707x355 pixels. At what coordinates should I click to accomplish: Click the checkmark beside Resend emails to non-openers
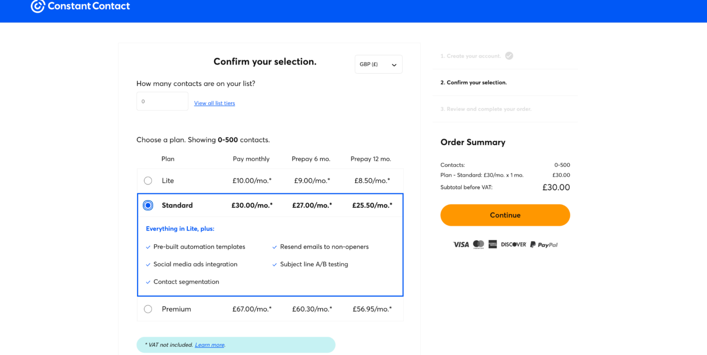(x=275, y=246)
